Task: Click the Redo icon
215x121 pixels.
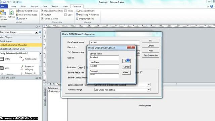Action: click(14, 2)
